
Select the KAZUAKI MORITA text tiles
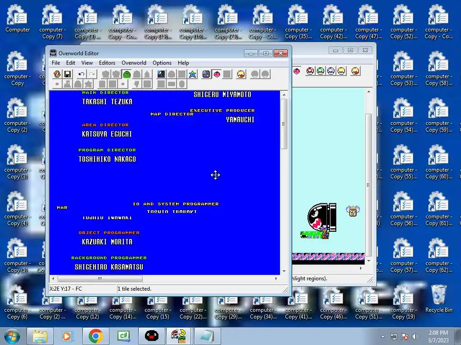(x=107, y=242)
